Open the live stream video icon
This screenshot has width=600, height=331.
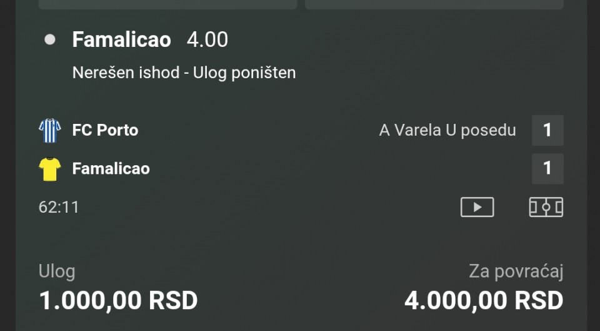pyautogui.click(x=477, y=207)
